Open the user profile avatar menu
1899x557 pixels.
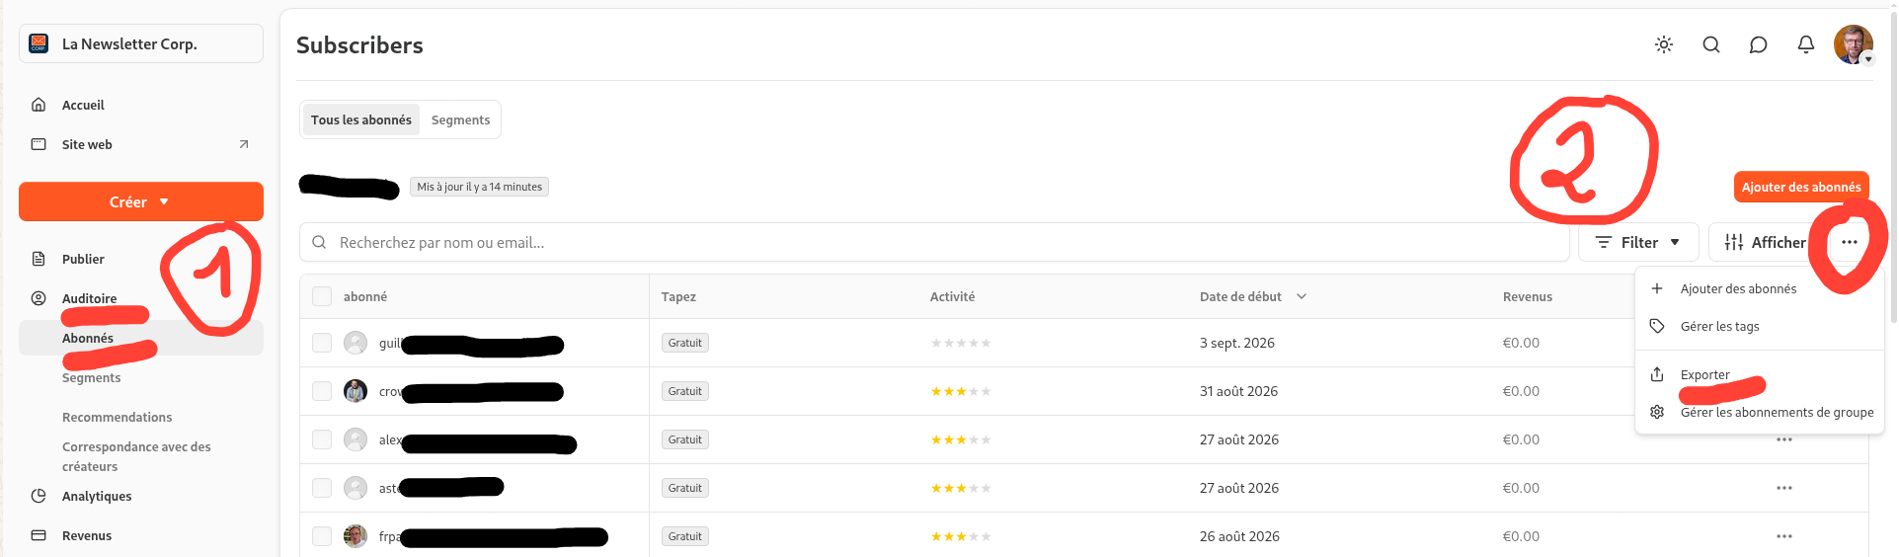point(1854,44)
